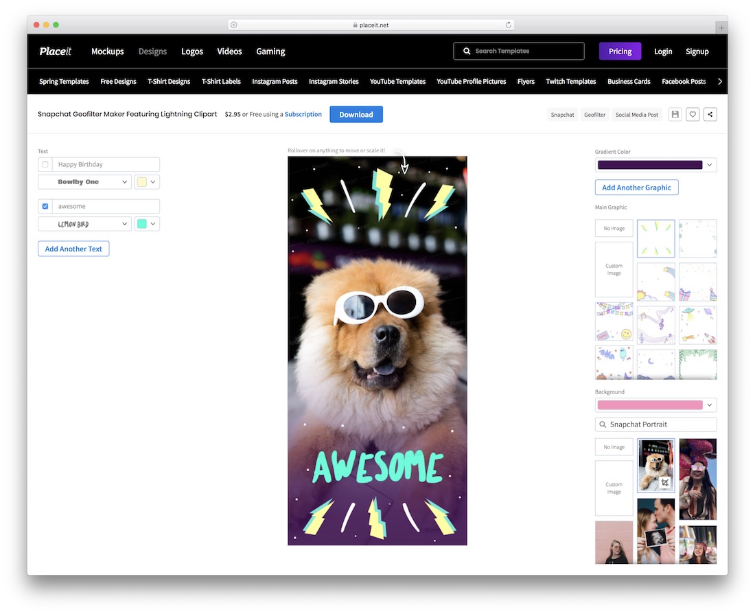755x614 pixels.
Task: Select No Image under Main Graphic
Action: tap(614, 229)
